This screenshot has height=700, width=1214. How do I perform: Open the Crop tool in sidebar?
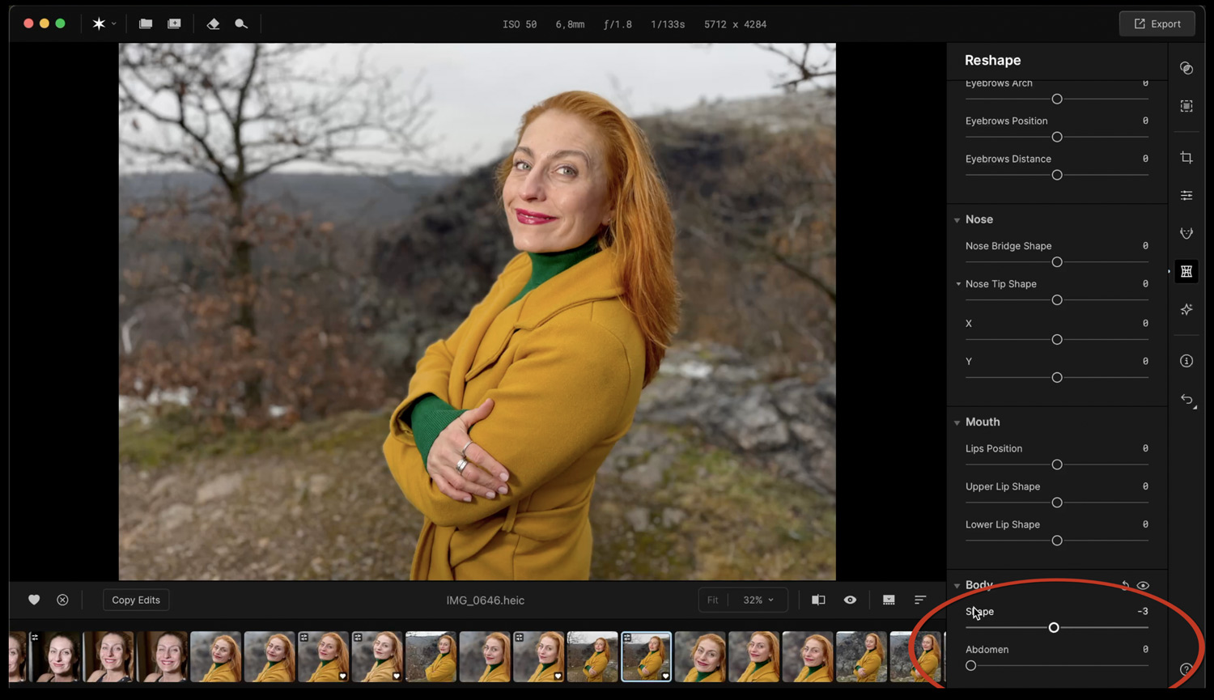[x=1186, y=158]
